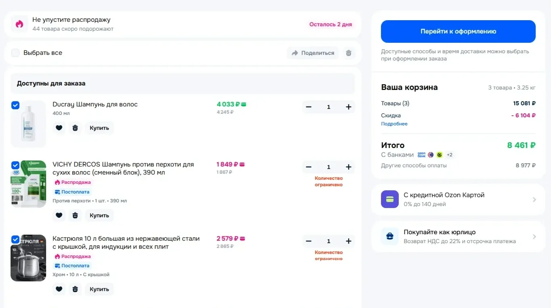This screenshot has width=551, height=308.
Task: Open the Подробнее discount details link
Action: tap(394, 124)
